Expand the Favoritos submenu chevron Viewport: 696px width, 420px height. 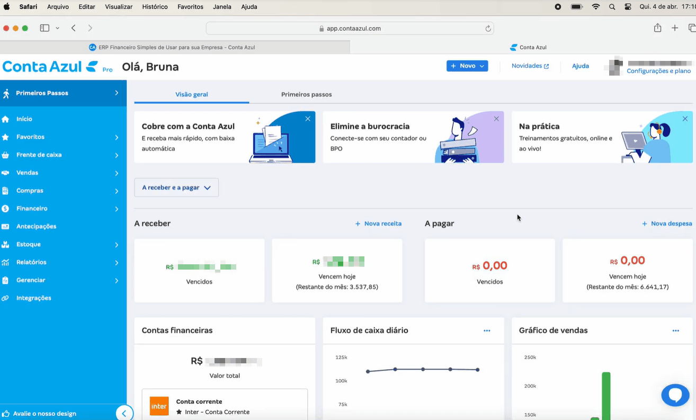coord(117,137)
